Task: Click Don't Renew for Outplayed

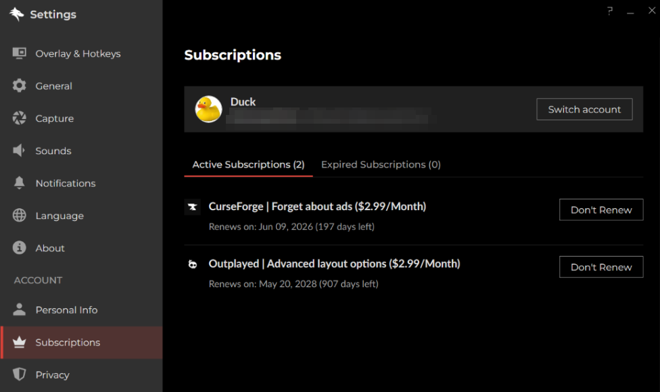Action: click(601, 267)
